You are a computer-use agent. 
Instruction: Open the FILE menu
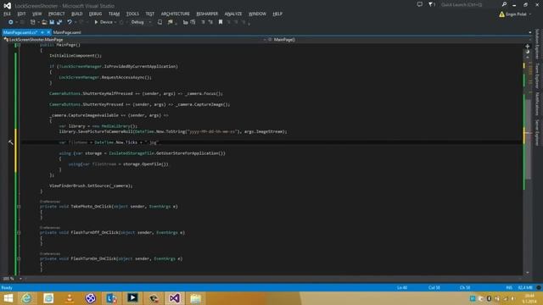pyautogui.click(x=8, y=14)
